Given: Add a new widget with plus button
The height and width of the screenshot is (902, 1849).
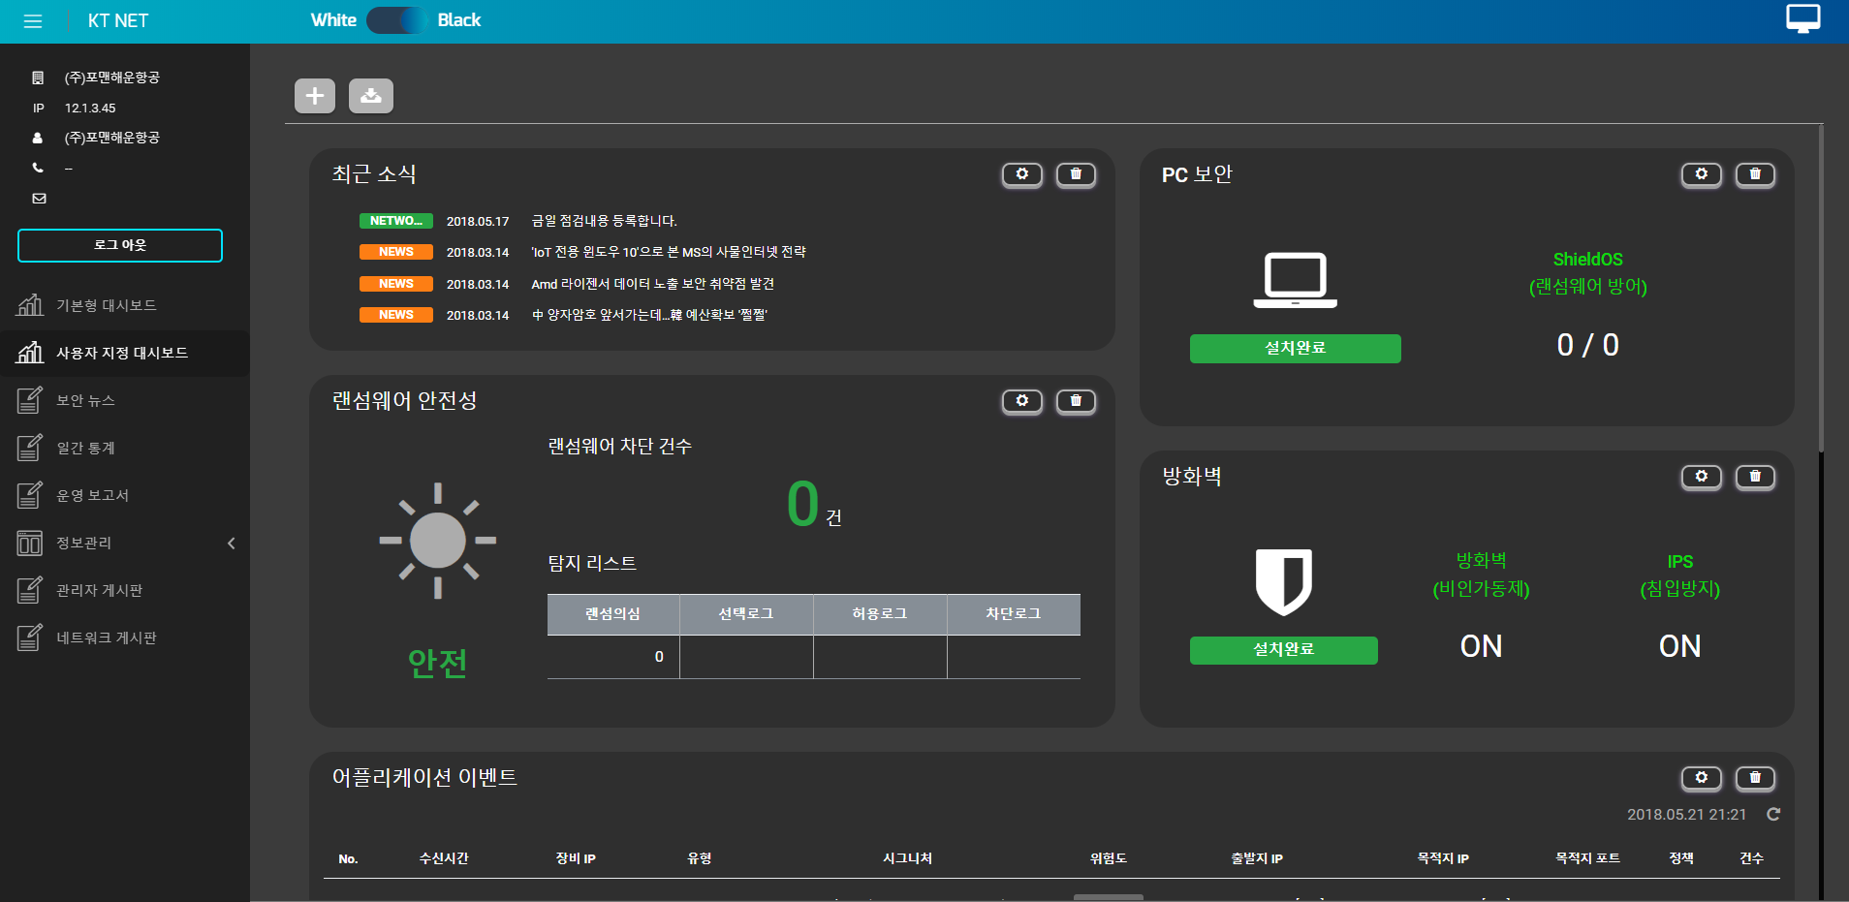Looking at the screenshot, I should 315,96.
